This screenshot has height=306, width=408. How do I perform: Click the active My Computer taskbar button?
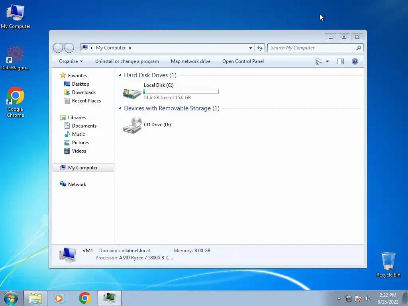click(110, 298)
